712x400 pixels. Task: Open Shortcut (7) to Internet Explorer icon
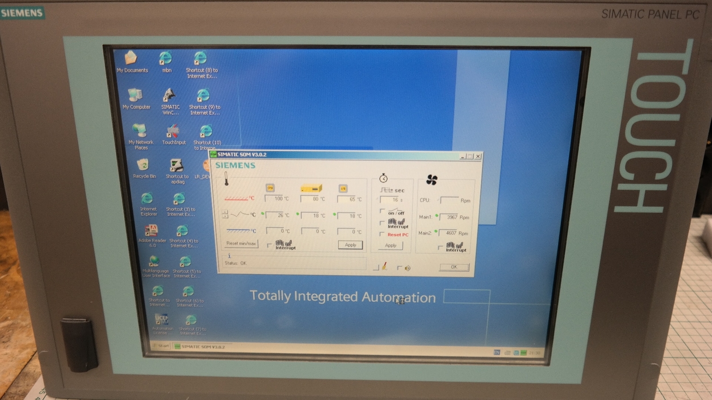pos(192,325)
